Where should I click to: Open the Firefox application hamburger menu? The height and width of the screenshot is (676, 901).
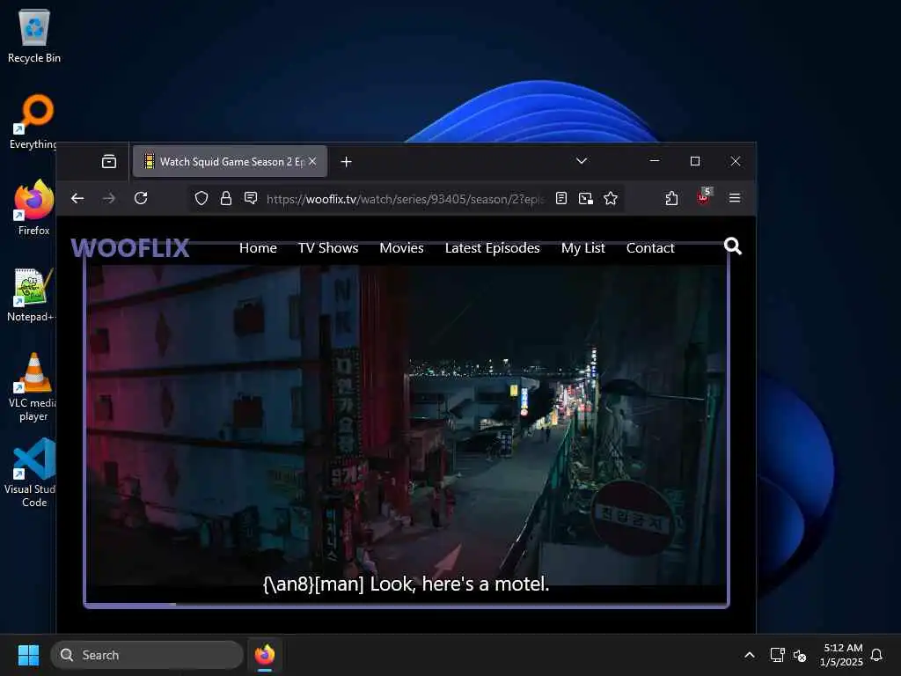pos(735,198)
